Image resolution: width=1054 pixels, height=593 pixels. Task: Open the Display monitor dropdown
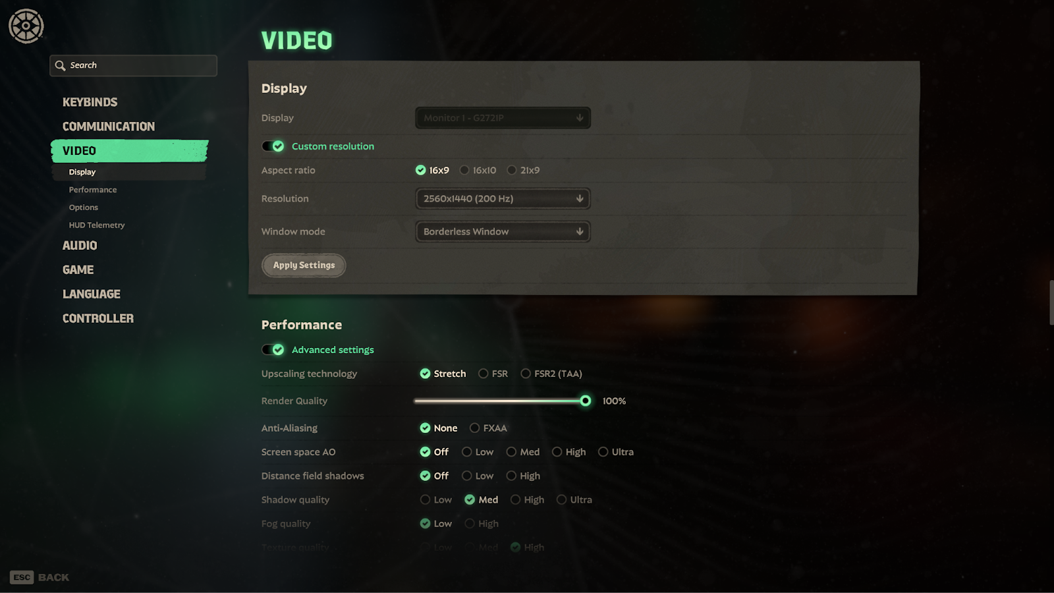[x=503, y=118]
